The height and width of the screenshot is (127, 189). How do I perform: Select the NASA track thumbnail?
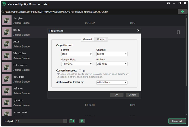[x=7, y=44]
